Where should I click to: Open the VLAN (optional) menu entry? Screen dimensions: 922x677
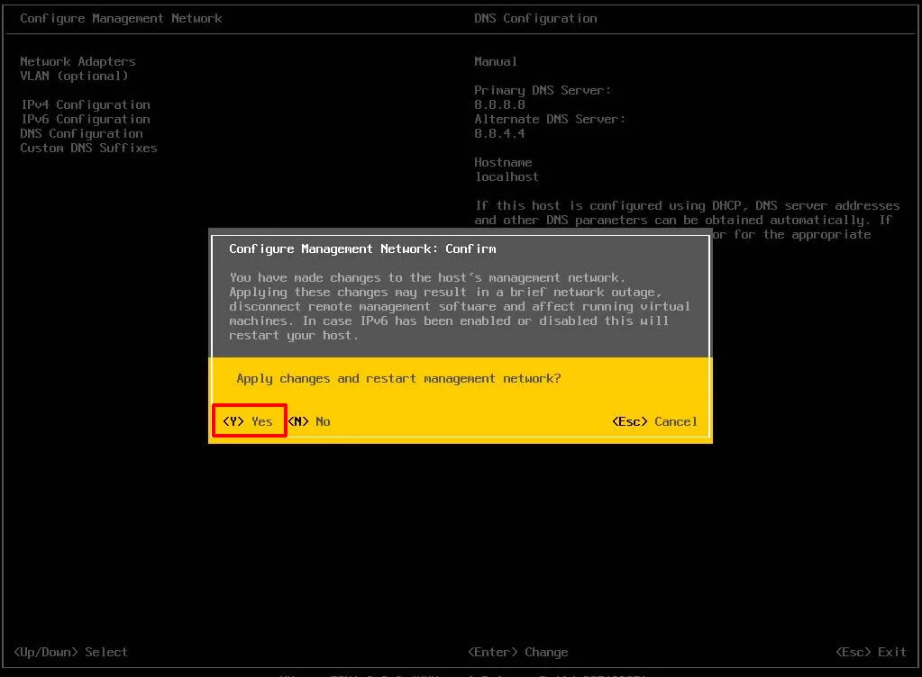pyautogui.click(x=74, y=76)
